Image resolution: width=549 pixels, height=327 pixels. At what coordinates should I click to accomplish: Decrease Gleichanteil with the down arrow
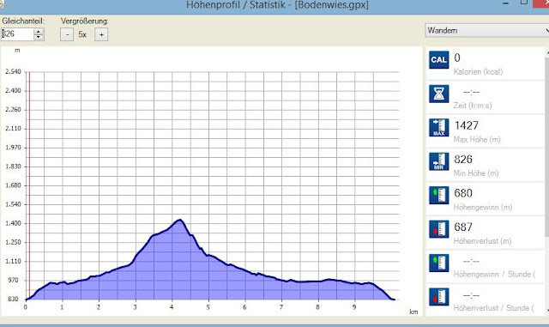coord(38,37)
